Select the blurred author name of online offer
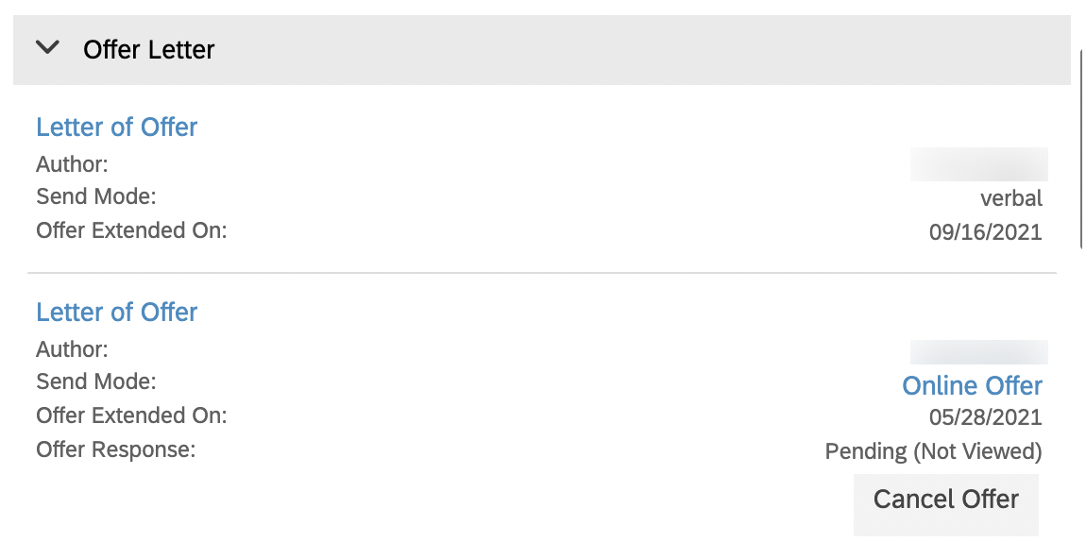This screenshot has width=1086, height=559. pos(978,352)
